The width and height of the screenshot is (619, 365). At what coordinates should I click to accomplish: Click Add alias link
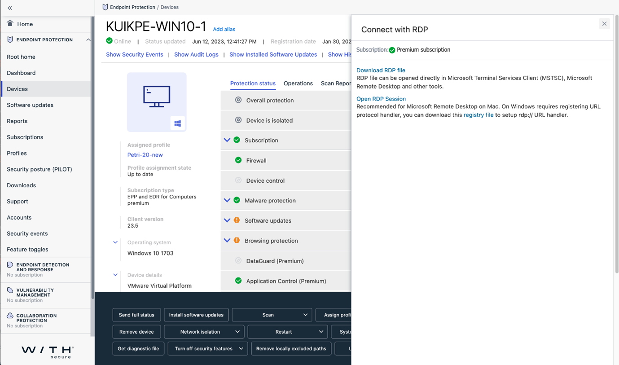(224, 29)
